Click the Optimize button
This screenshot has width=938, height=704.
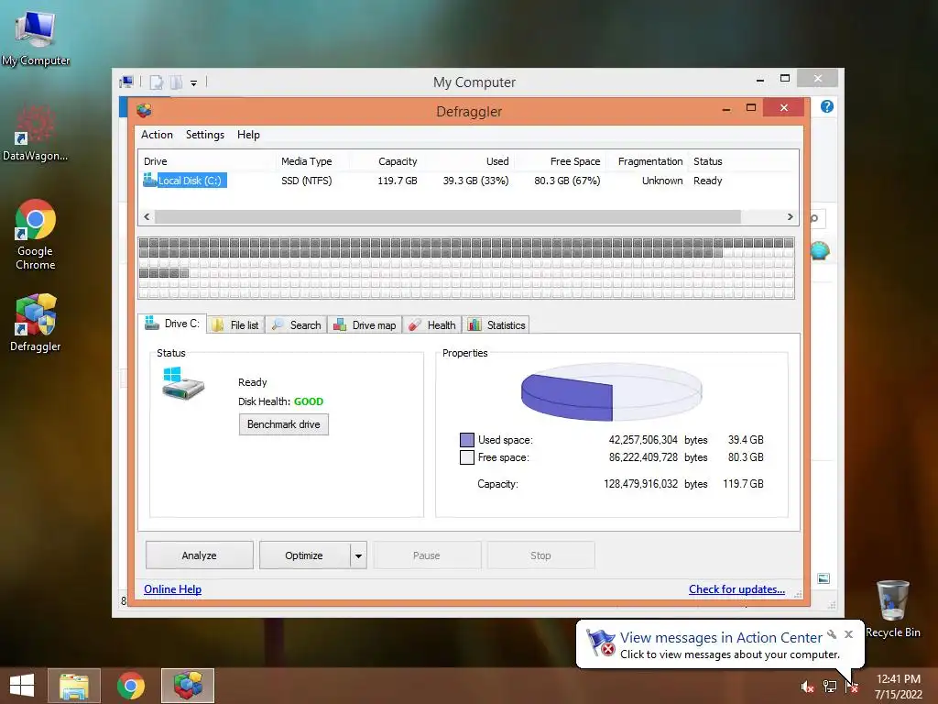pyautogui.click(x=304, y=555)
